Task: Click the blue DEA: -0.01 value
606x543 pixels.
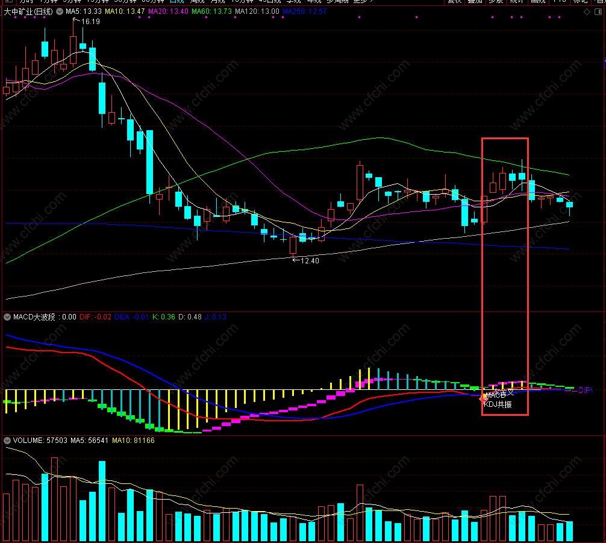Action: (132, 317)
